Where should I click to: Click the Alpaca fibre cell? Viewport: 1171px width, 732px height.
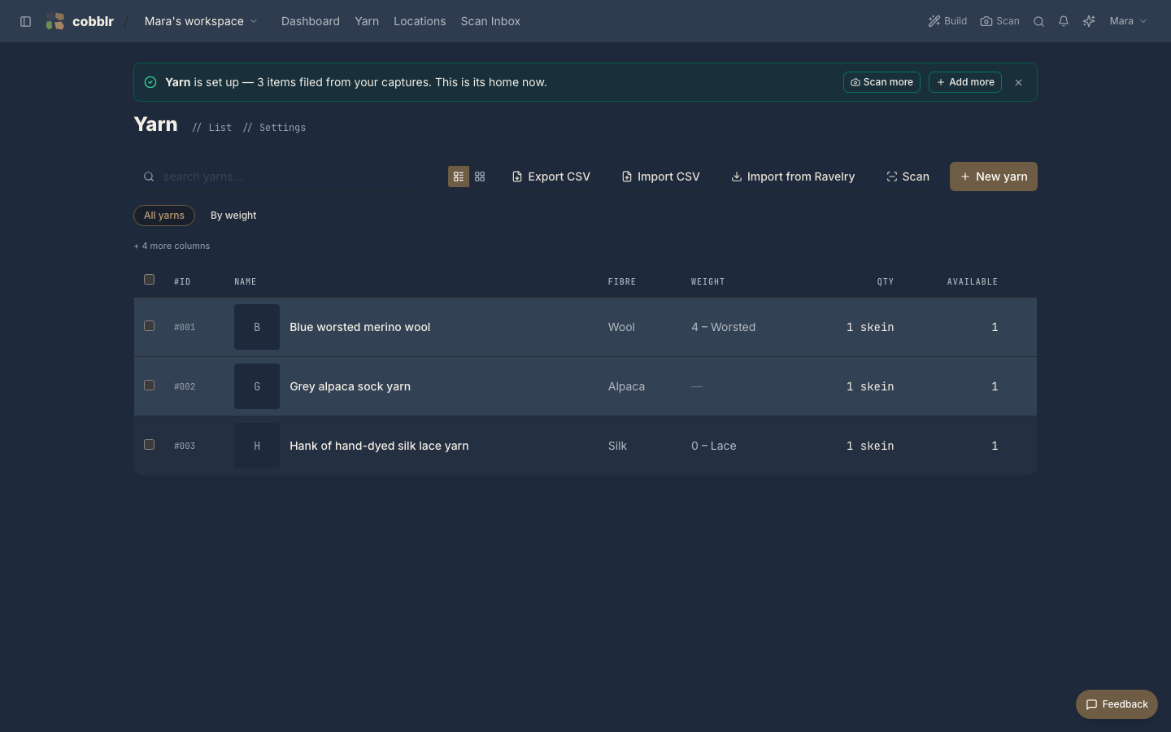(x=626, y=386)
